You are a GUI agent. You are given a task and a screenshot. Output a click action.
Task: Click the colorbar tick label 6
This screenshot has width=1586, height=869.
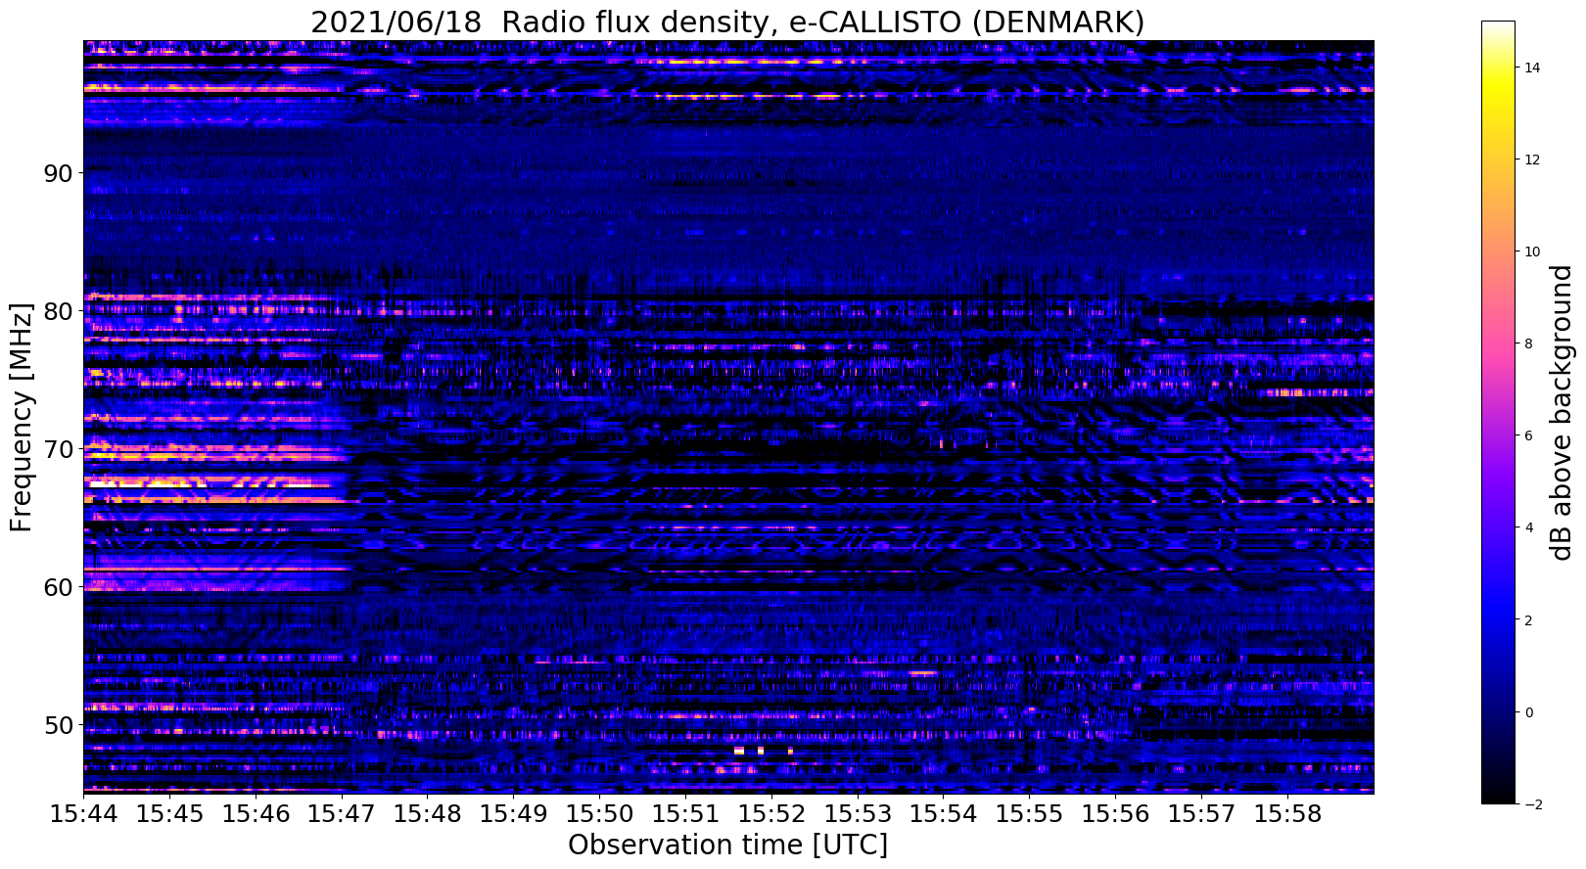coord(1527,435)
